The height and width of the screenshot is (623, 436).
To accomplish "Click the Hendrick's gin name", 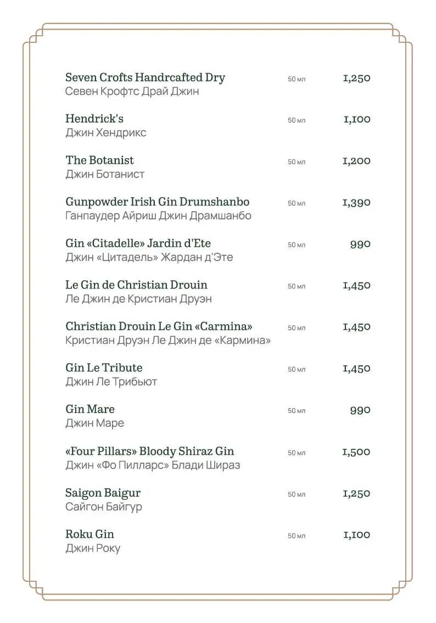I will coord(94,119).
